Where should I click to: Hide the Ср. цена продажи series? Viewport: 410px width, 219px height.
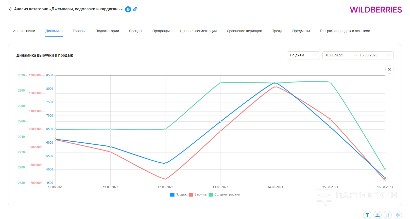[224, 194]
